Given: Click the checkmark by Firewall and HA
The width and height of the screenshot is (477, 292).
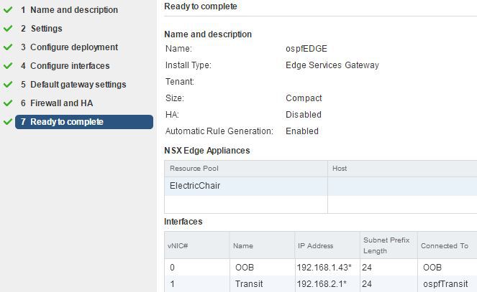Looking at the screenshot, I should (x=8, y=103).
